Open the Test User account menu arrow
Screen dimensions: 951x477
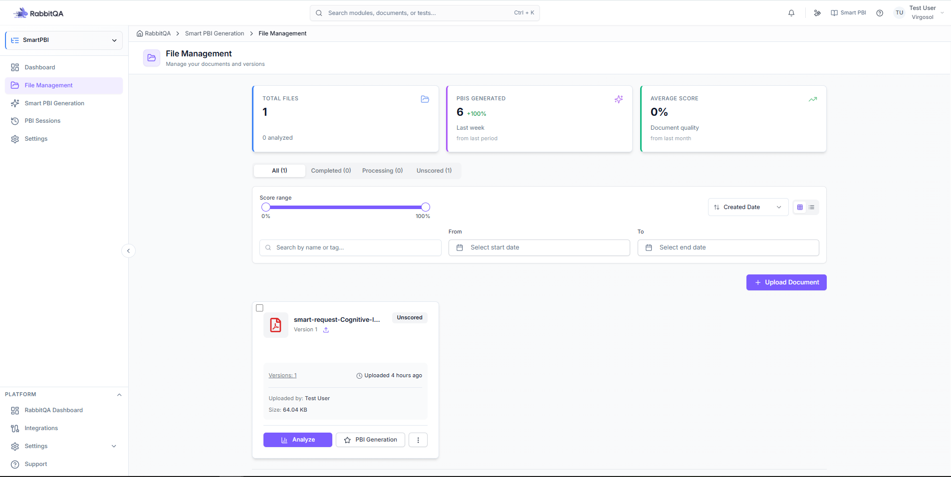click(942, 13)
